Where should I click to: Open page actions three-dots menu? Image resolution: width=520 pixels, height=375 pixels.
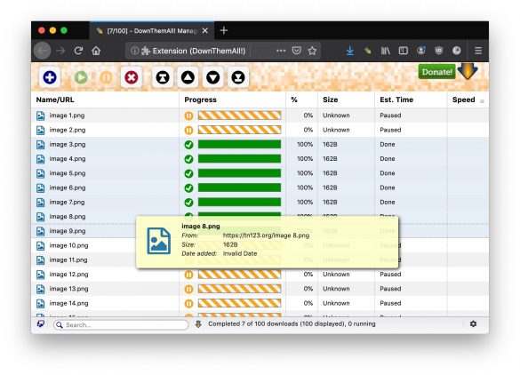(281, 51)
